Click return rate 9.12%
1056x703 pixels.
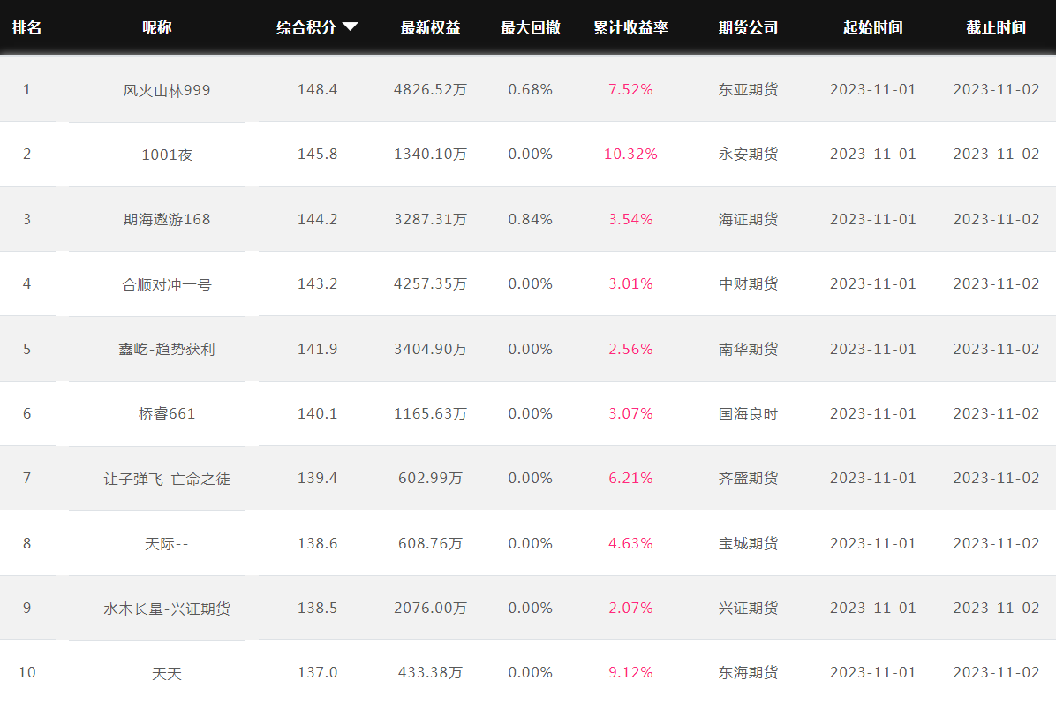(630, 673)
